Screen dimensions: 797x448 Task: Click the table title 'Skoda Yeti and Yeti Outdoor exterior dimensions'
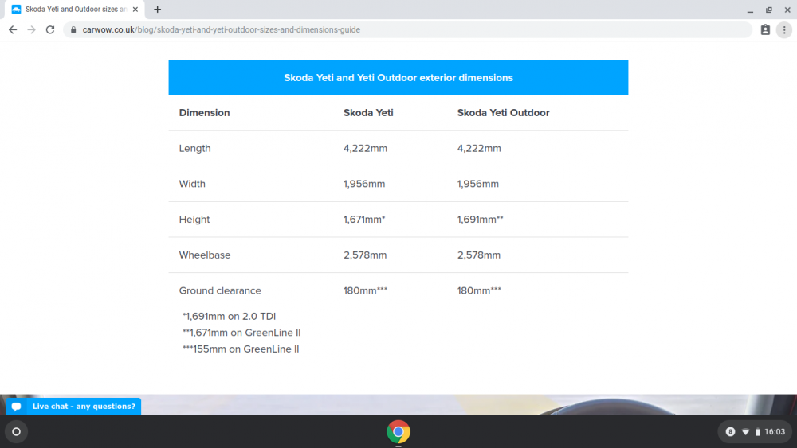[x=398, y=78]
